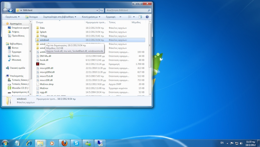The width and height of the screenshot is (260, 147).
Task: Open the Βίντεο library
Action: click(x=15, y=48)
